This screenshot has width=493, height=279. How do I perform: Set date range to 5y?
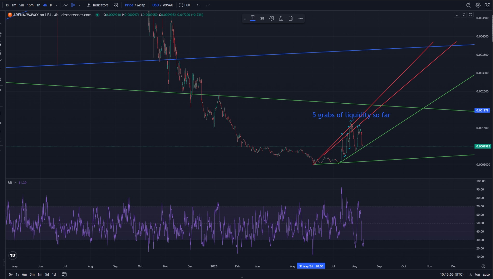(x=11, y=274)
